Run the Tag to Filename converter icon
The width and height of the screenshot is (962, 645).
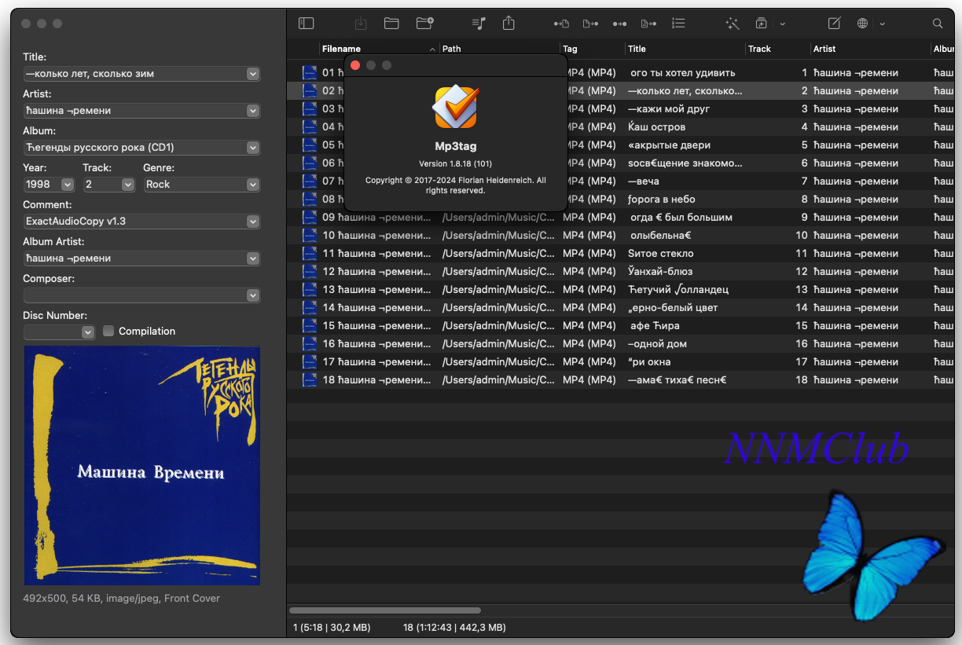click(x=561, y=24)
